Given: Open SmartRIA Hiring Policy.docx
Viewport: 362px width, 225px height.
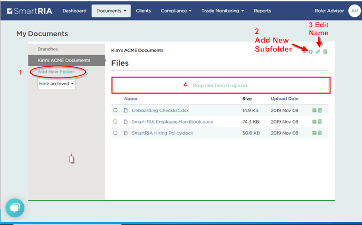Looking at the screenshot, I should pyautogui.click(x=162, y=133).
